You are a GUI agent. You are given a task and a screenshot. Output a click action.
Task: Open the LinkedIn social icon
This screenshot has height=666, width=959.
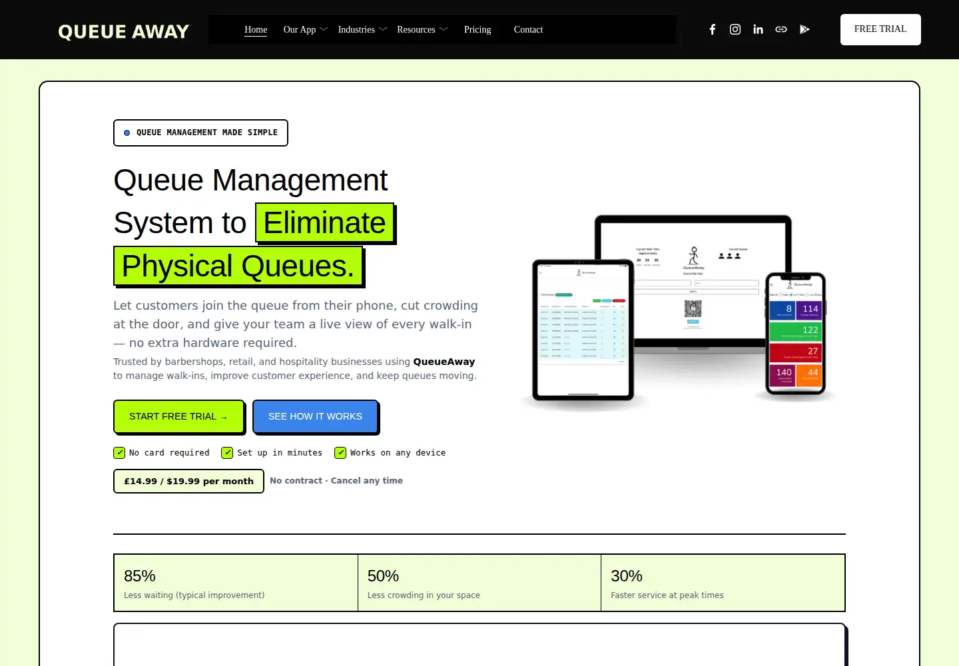click(x=758, y=29)
